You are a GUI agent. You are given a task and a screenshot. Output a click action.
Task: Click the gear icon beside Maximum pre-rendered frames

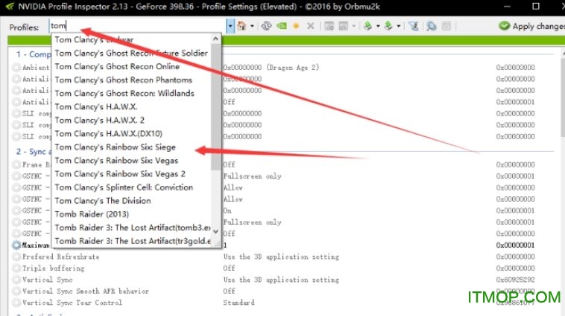(x=16, y=244)
